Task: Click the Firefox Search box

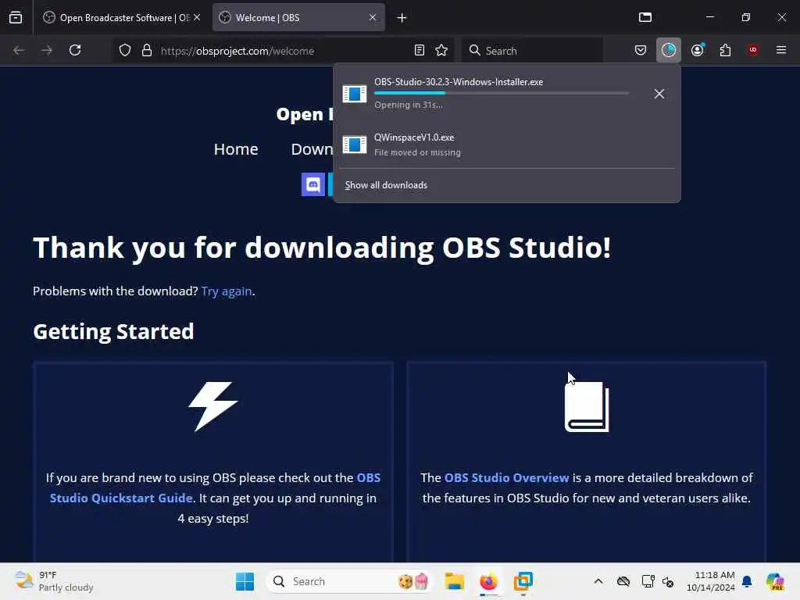Action: tap(532, 51)
